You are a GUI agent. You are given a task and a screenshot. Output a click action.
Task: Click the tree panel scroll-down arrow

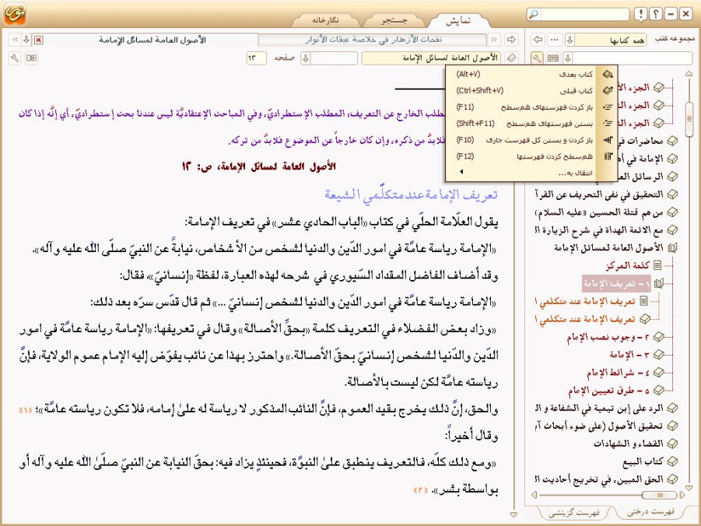pyautogui.click(x=689, y=488)
